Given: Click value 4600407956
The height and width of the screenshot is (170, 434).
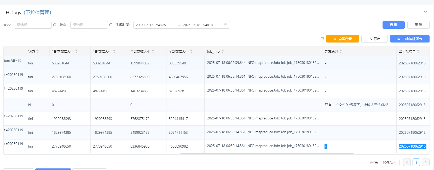Looking at the screenshot, I should pos(178,77).
